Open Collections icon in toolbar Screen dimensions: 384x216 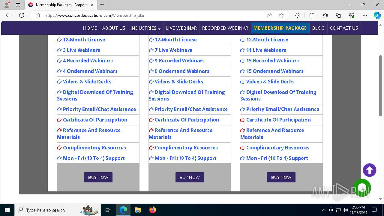(x=338, y=15)
